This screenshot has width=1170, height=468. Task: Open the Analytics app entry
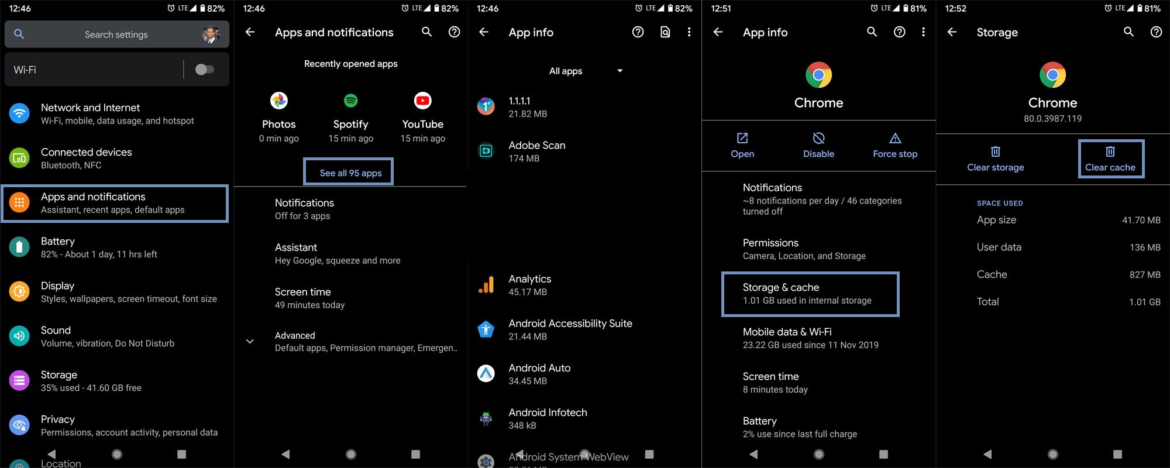(584, 285)
